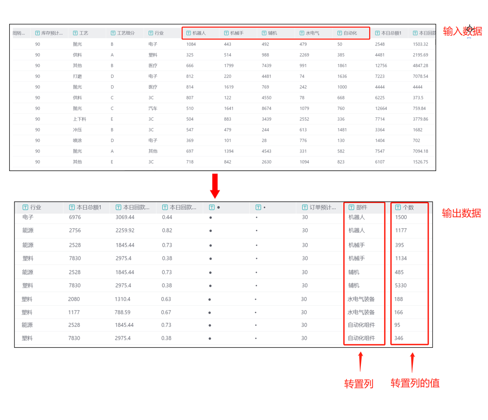Click the 喷涂 cell in the 工艺 column
The width and height of the screenshot is (488, 420).
[x=77, y=141]
